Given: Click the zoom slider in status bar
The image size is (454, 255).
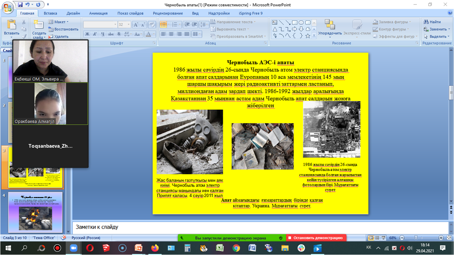Looking at the screenshot, I should (x=416, y=238).
